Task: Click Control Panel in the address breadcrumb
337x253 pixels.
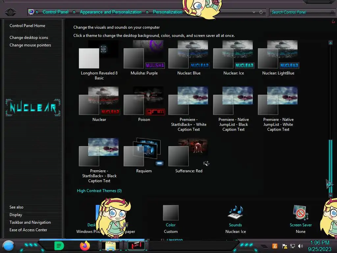Action: pyautogui.click(x=55, y=12)
